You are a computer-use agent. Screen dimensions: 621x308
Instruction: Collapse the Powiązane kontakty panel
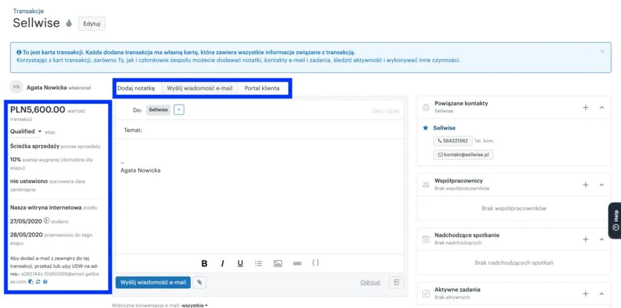[602, 107]
